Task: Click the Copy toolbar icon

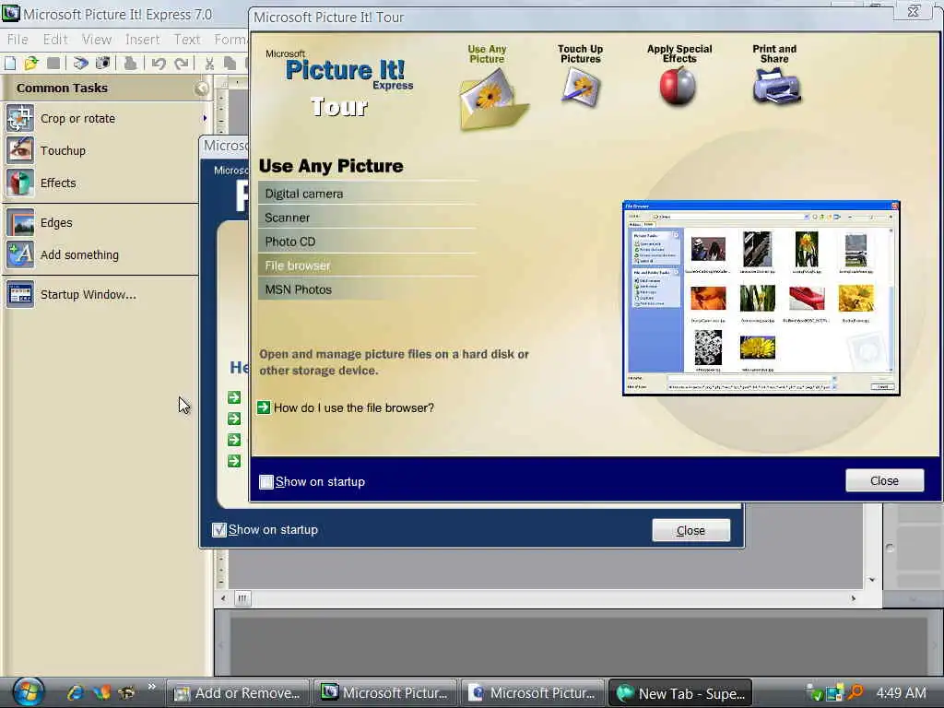Action: [x=230, y=64]
